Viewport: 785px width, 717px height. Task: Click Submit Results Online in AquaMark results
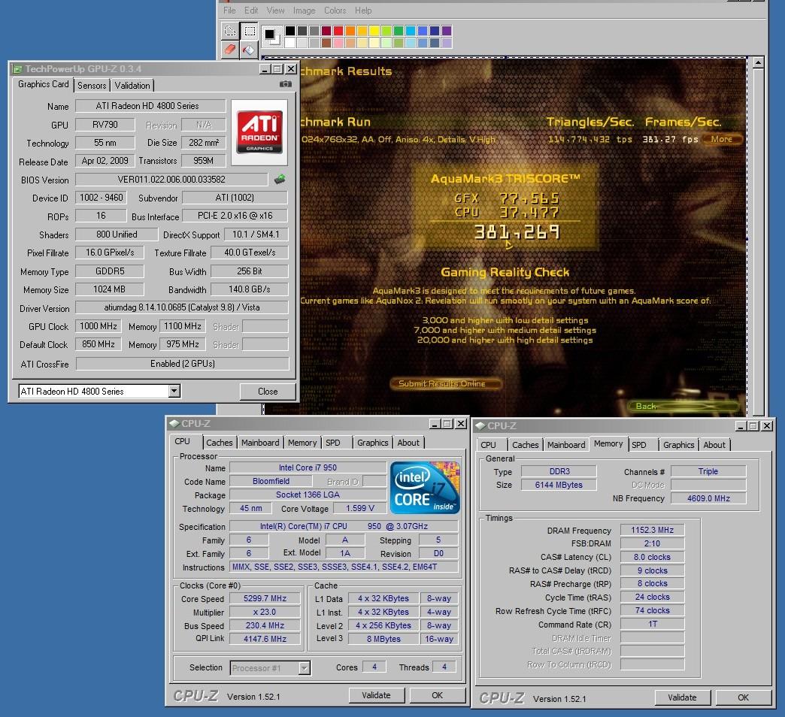(x=446, y=383)
